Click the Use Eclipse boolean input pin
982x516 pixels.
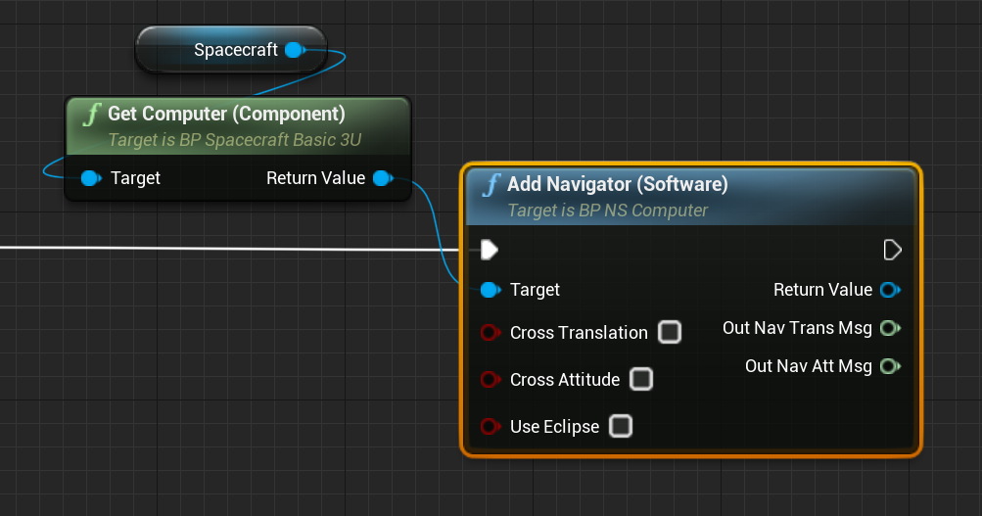click(x=490, y=427)
